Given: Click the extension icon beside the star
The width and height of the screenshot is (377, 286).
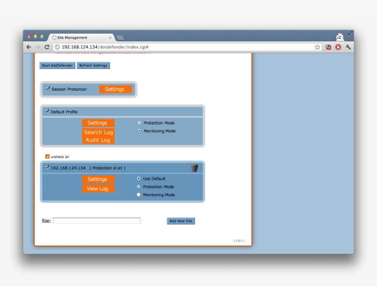Looking at the screenshot, I should click(328, 47).
